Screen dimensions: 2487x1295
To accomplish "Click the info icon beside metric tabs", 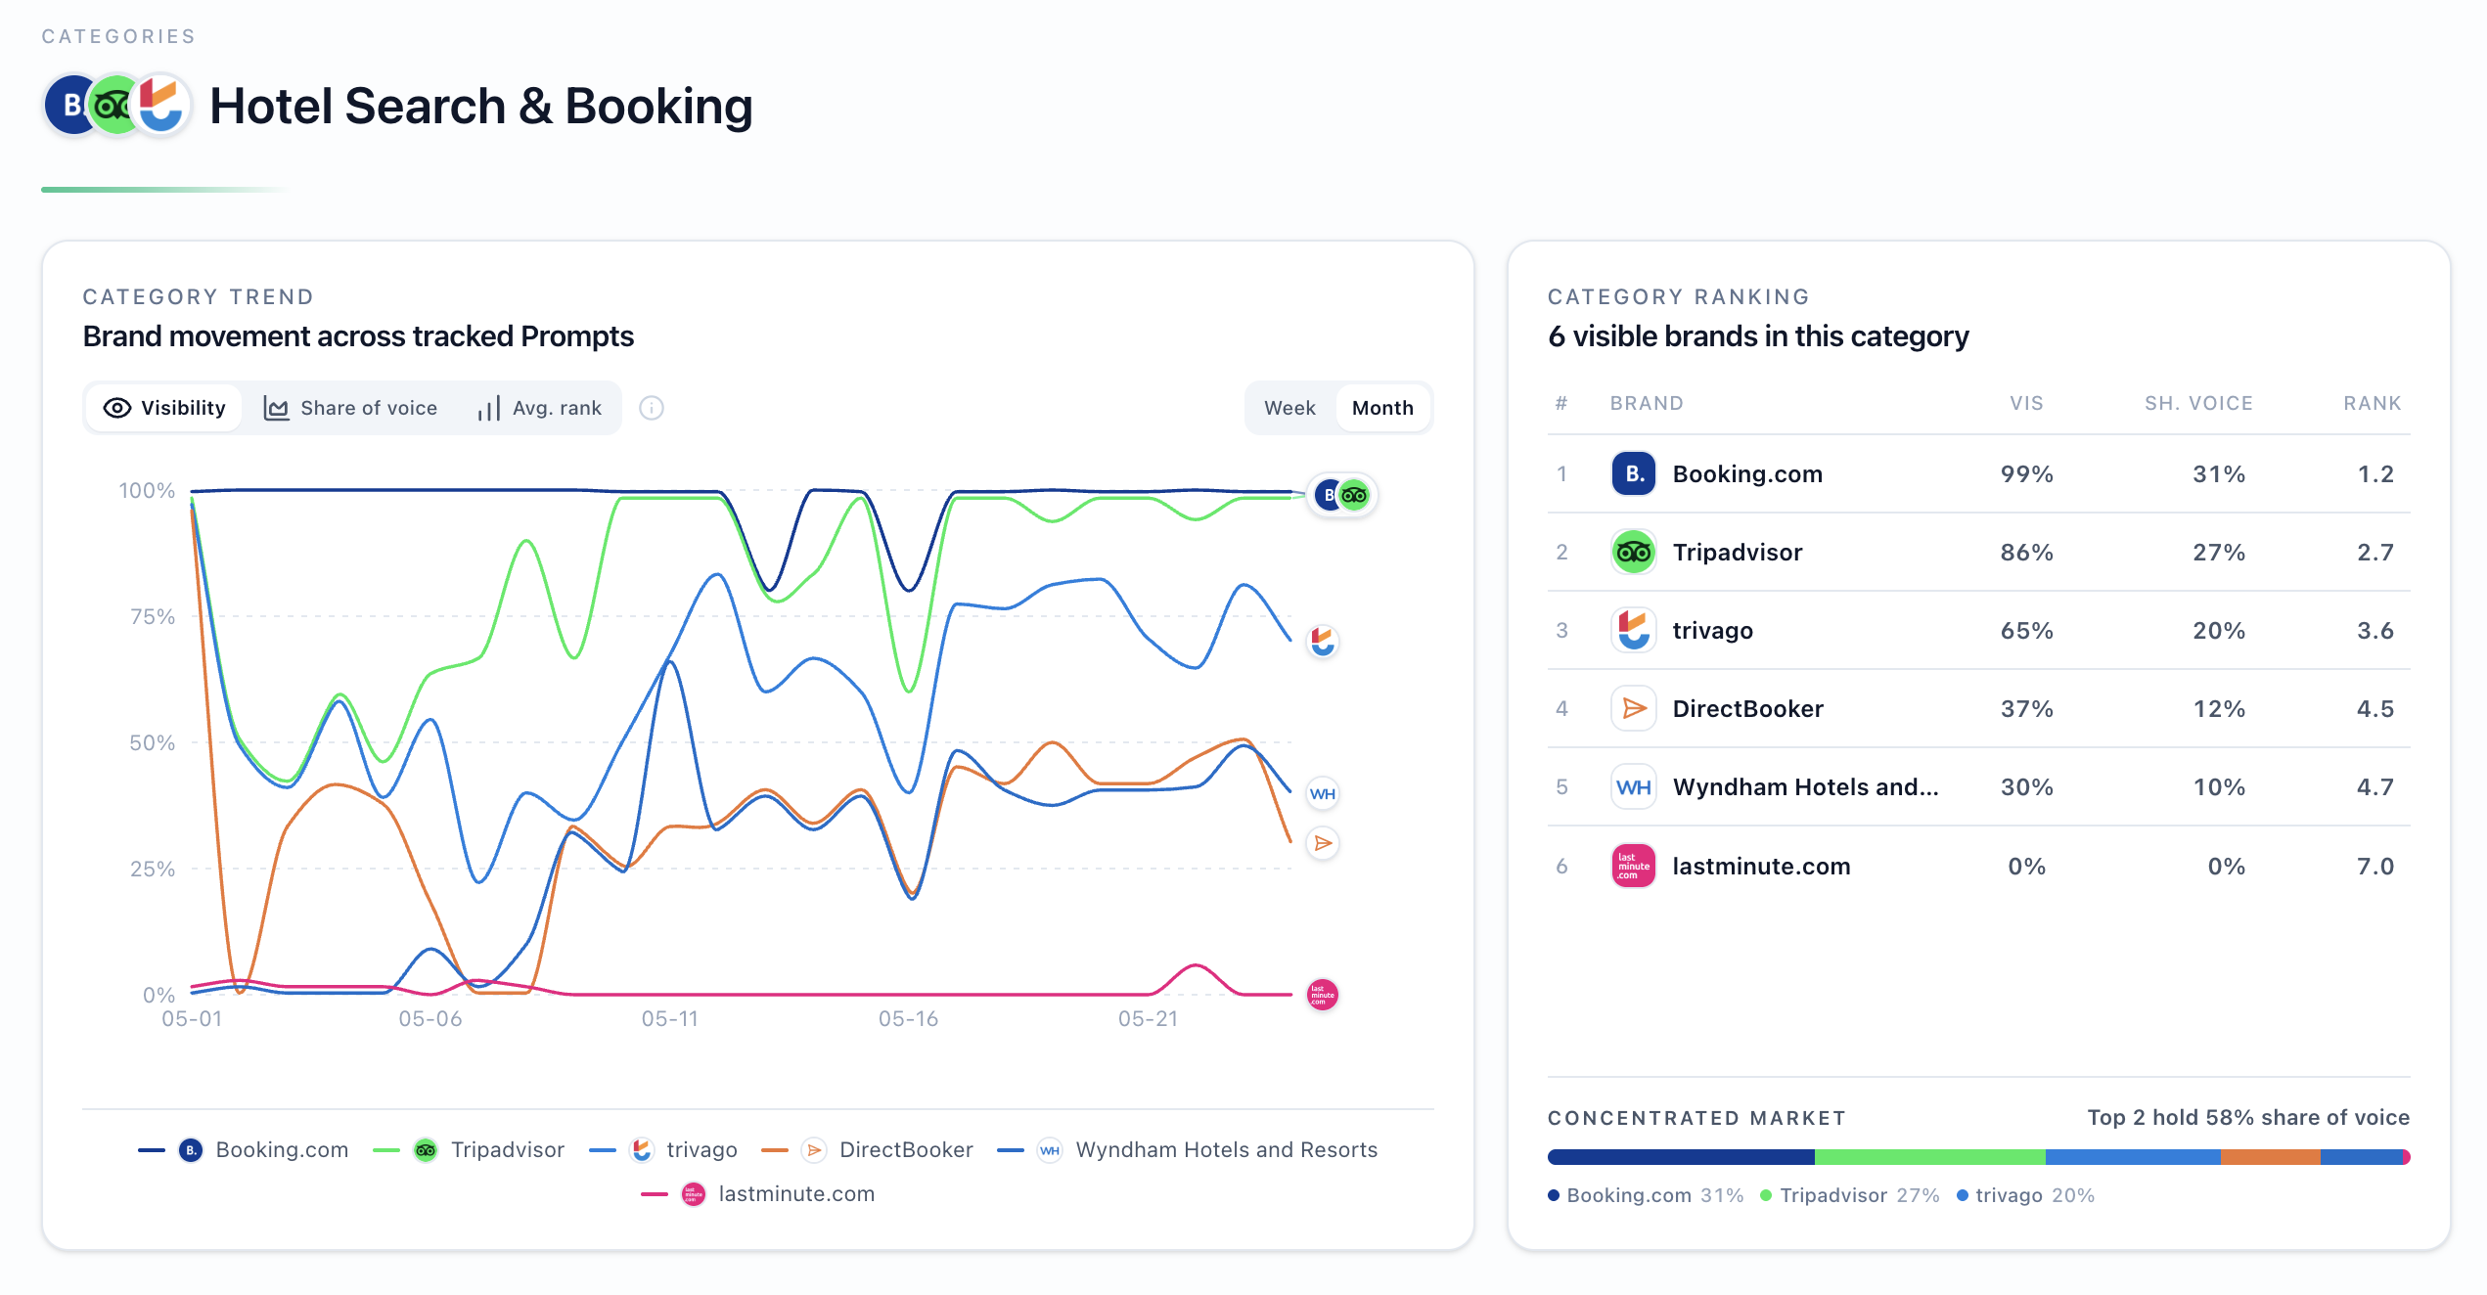I will coord(652,408).
